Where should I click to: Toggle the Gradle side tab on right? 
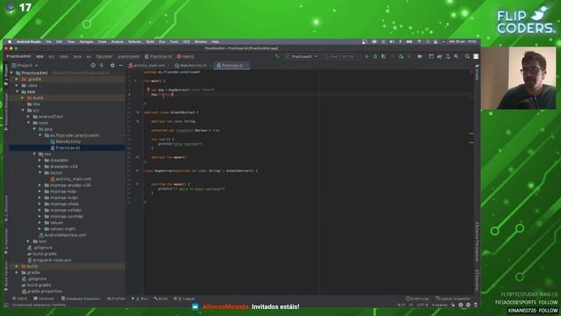pyautogui.click(x=477, y=72)
